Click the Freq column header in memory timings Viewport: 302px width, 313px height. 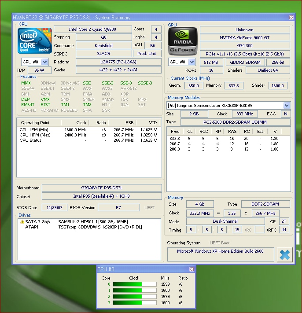coord(175,132)
